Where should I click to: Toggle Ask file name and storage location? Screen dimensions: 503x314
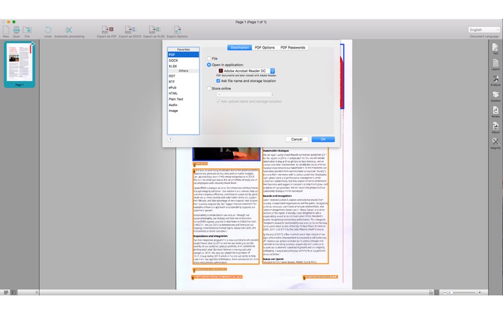pyautogui.click(x=218, y=81)
